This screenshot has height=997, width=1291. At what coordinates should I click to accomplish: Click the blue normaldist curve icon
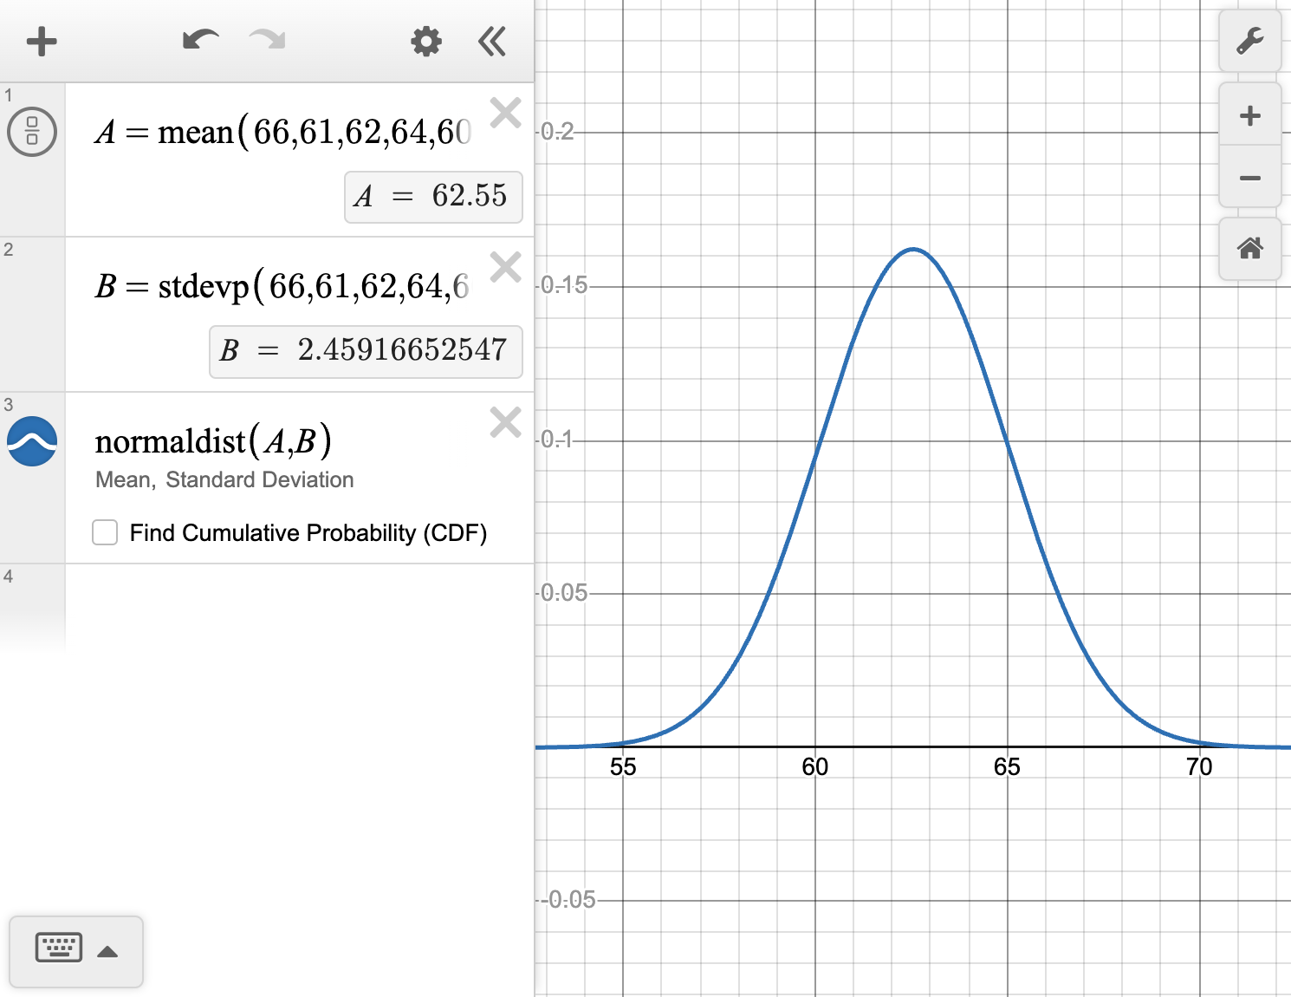(31, 440)
